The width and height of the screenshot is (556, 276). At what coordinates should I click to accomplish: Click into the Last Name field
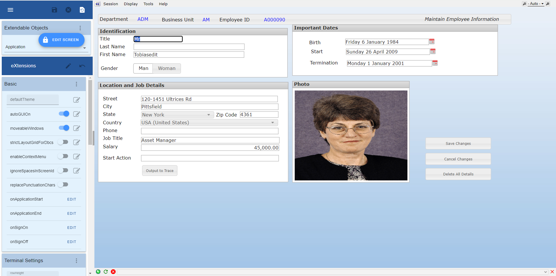coord(189,47)
